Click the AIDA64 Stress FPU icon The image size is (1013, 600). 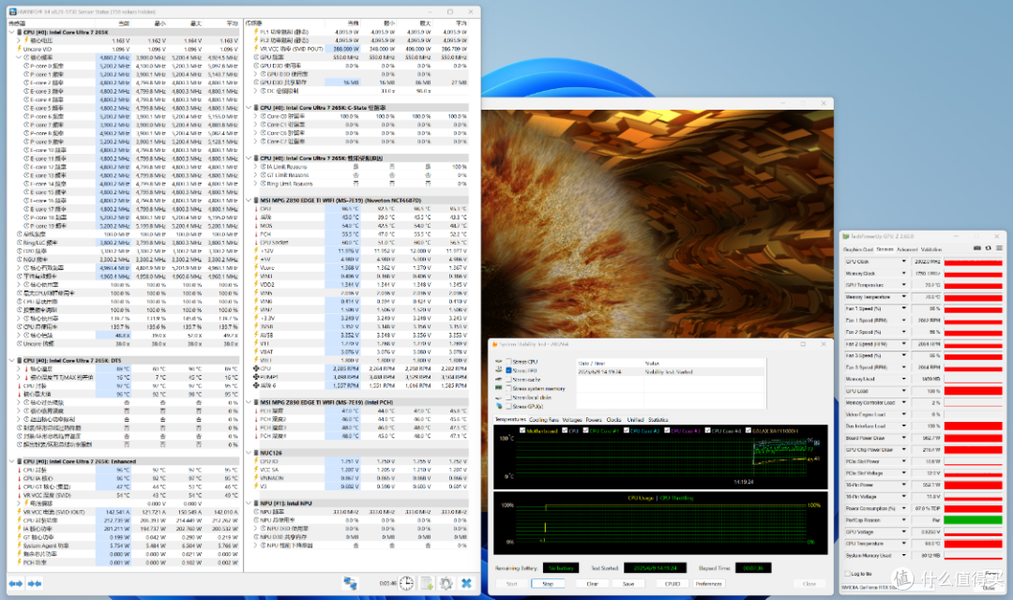pos(498,370)
